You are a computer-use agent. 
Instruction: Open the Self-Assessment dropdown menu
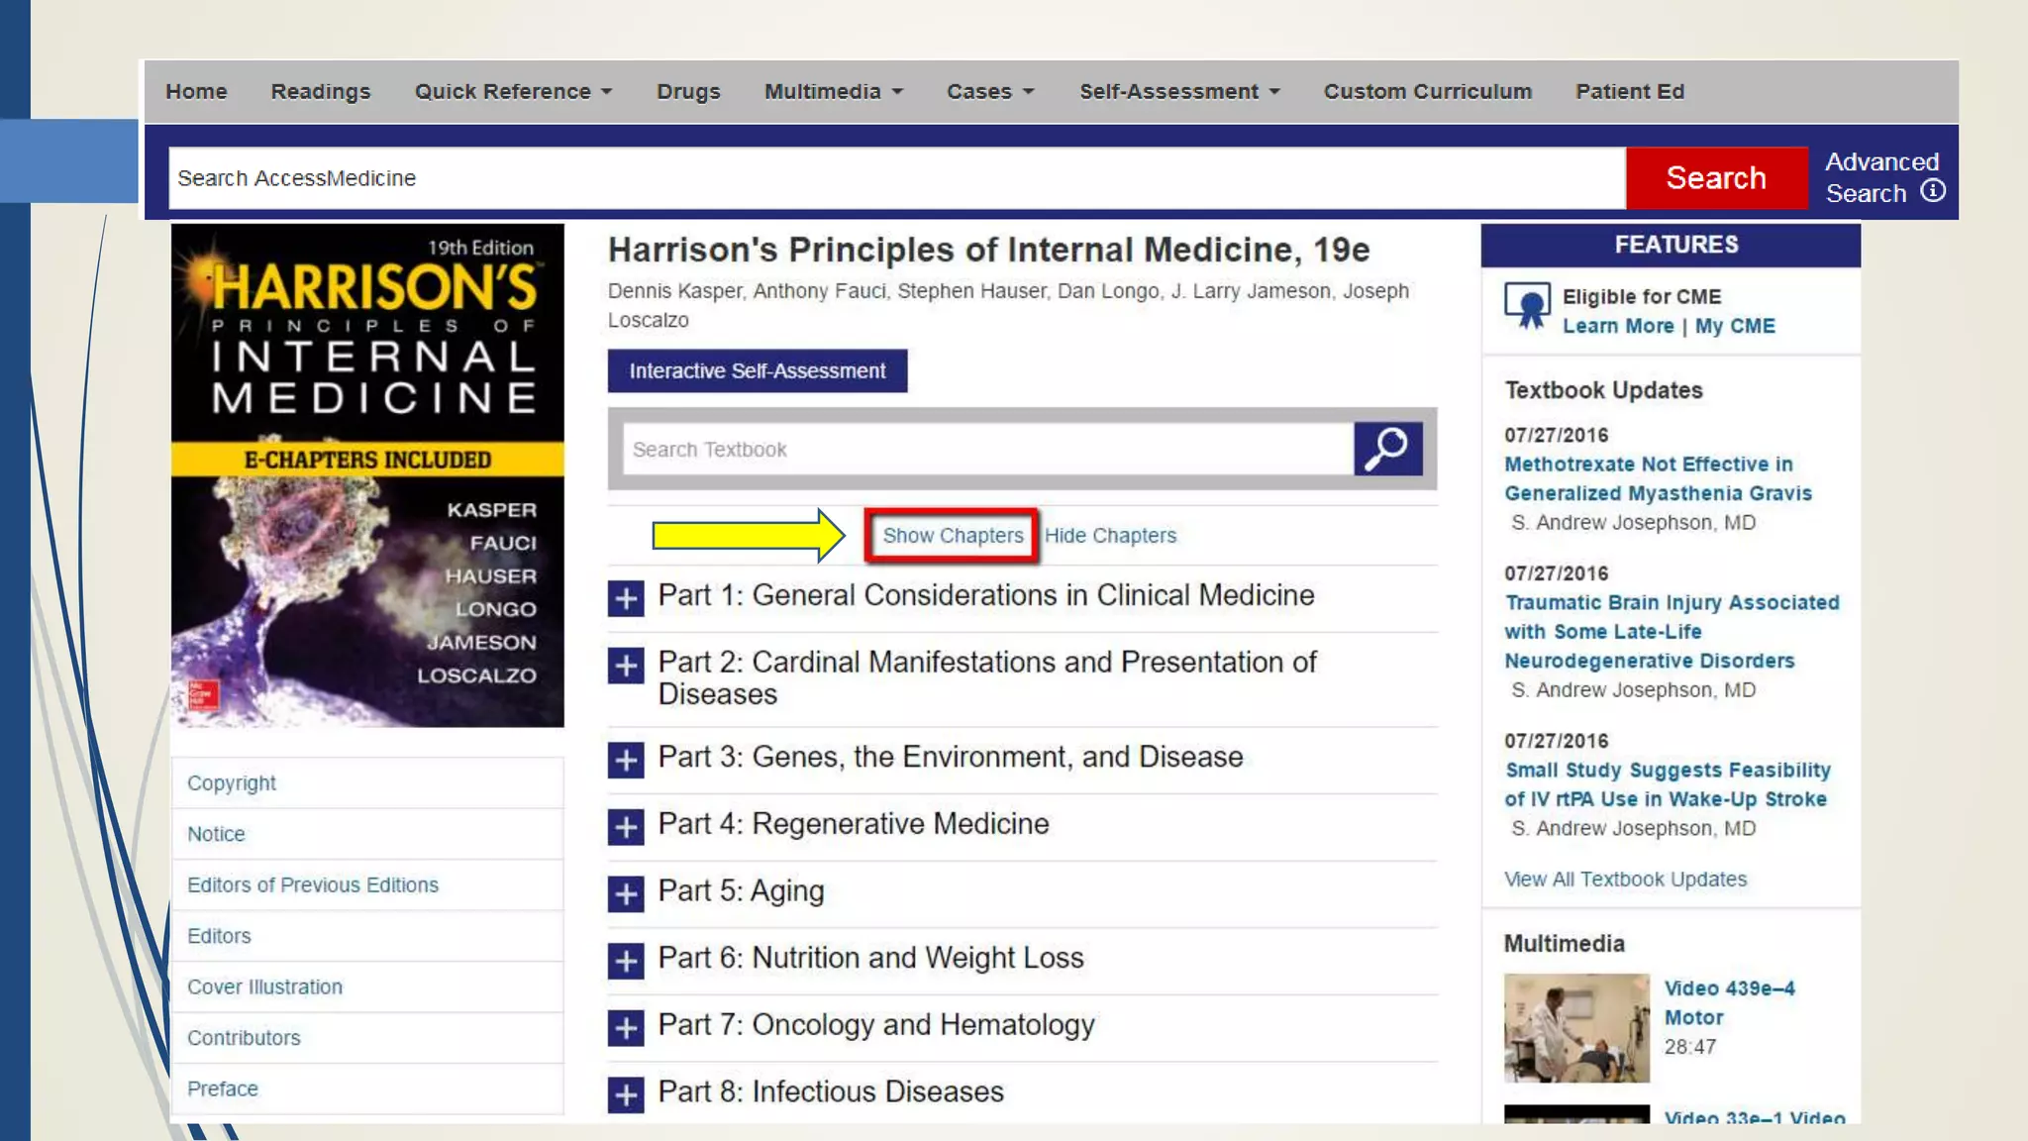(1179, 91)
